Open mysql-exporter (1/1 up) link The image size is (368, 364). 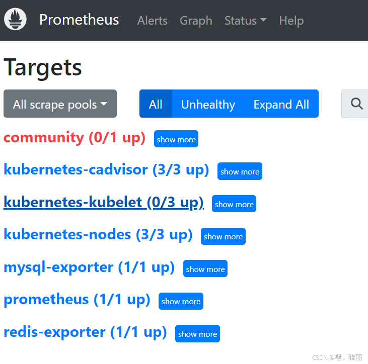[89, 267]
